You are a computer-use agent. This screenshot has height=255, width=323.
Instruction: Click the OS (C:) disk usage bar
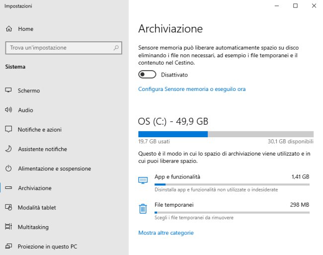tap(226, 134)
